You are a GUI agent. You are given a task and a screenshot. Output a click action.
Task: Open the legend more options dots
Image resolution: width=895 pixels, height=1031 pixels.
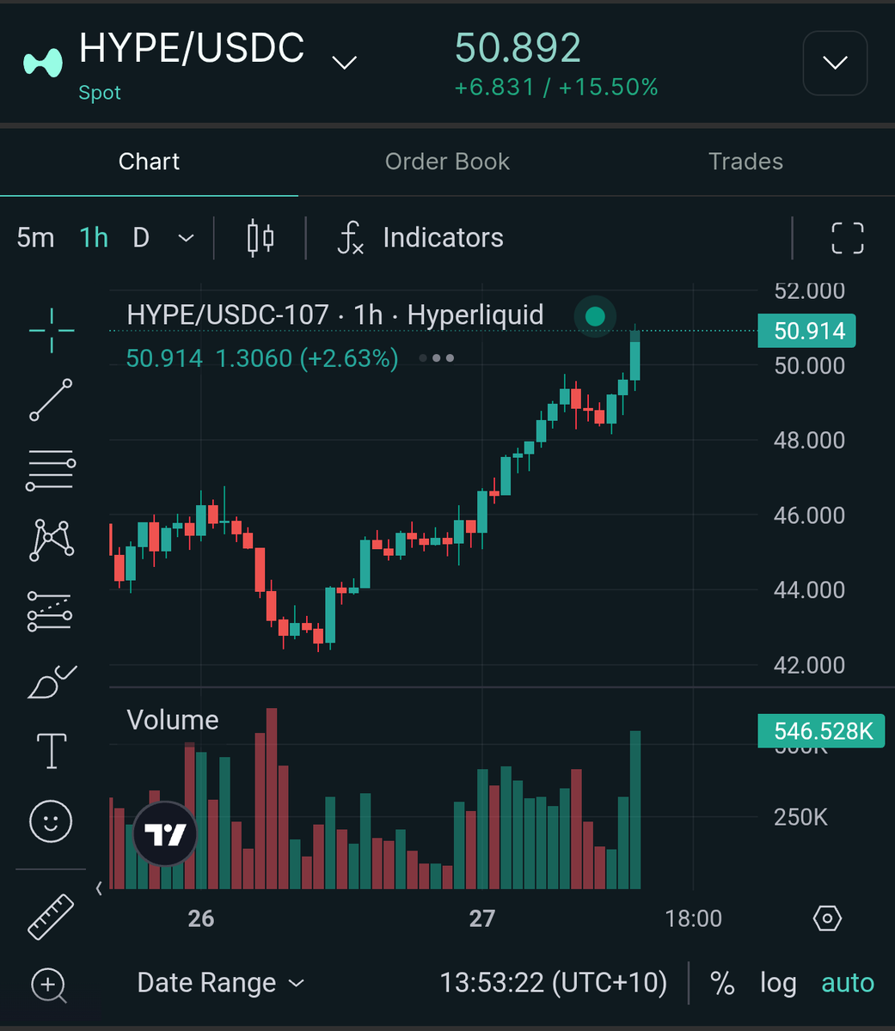click(437, 358)
